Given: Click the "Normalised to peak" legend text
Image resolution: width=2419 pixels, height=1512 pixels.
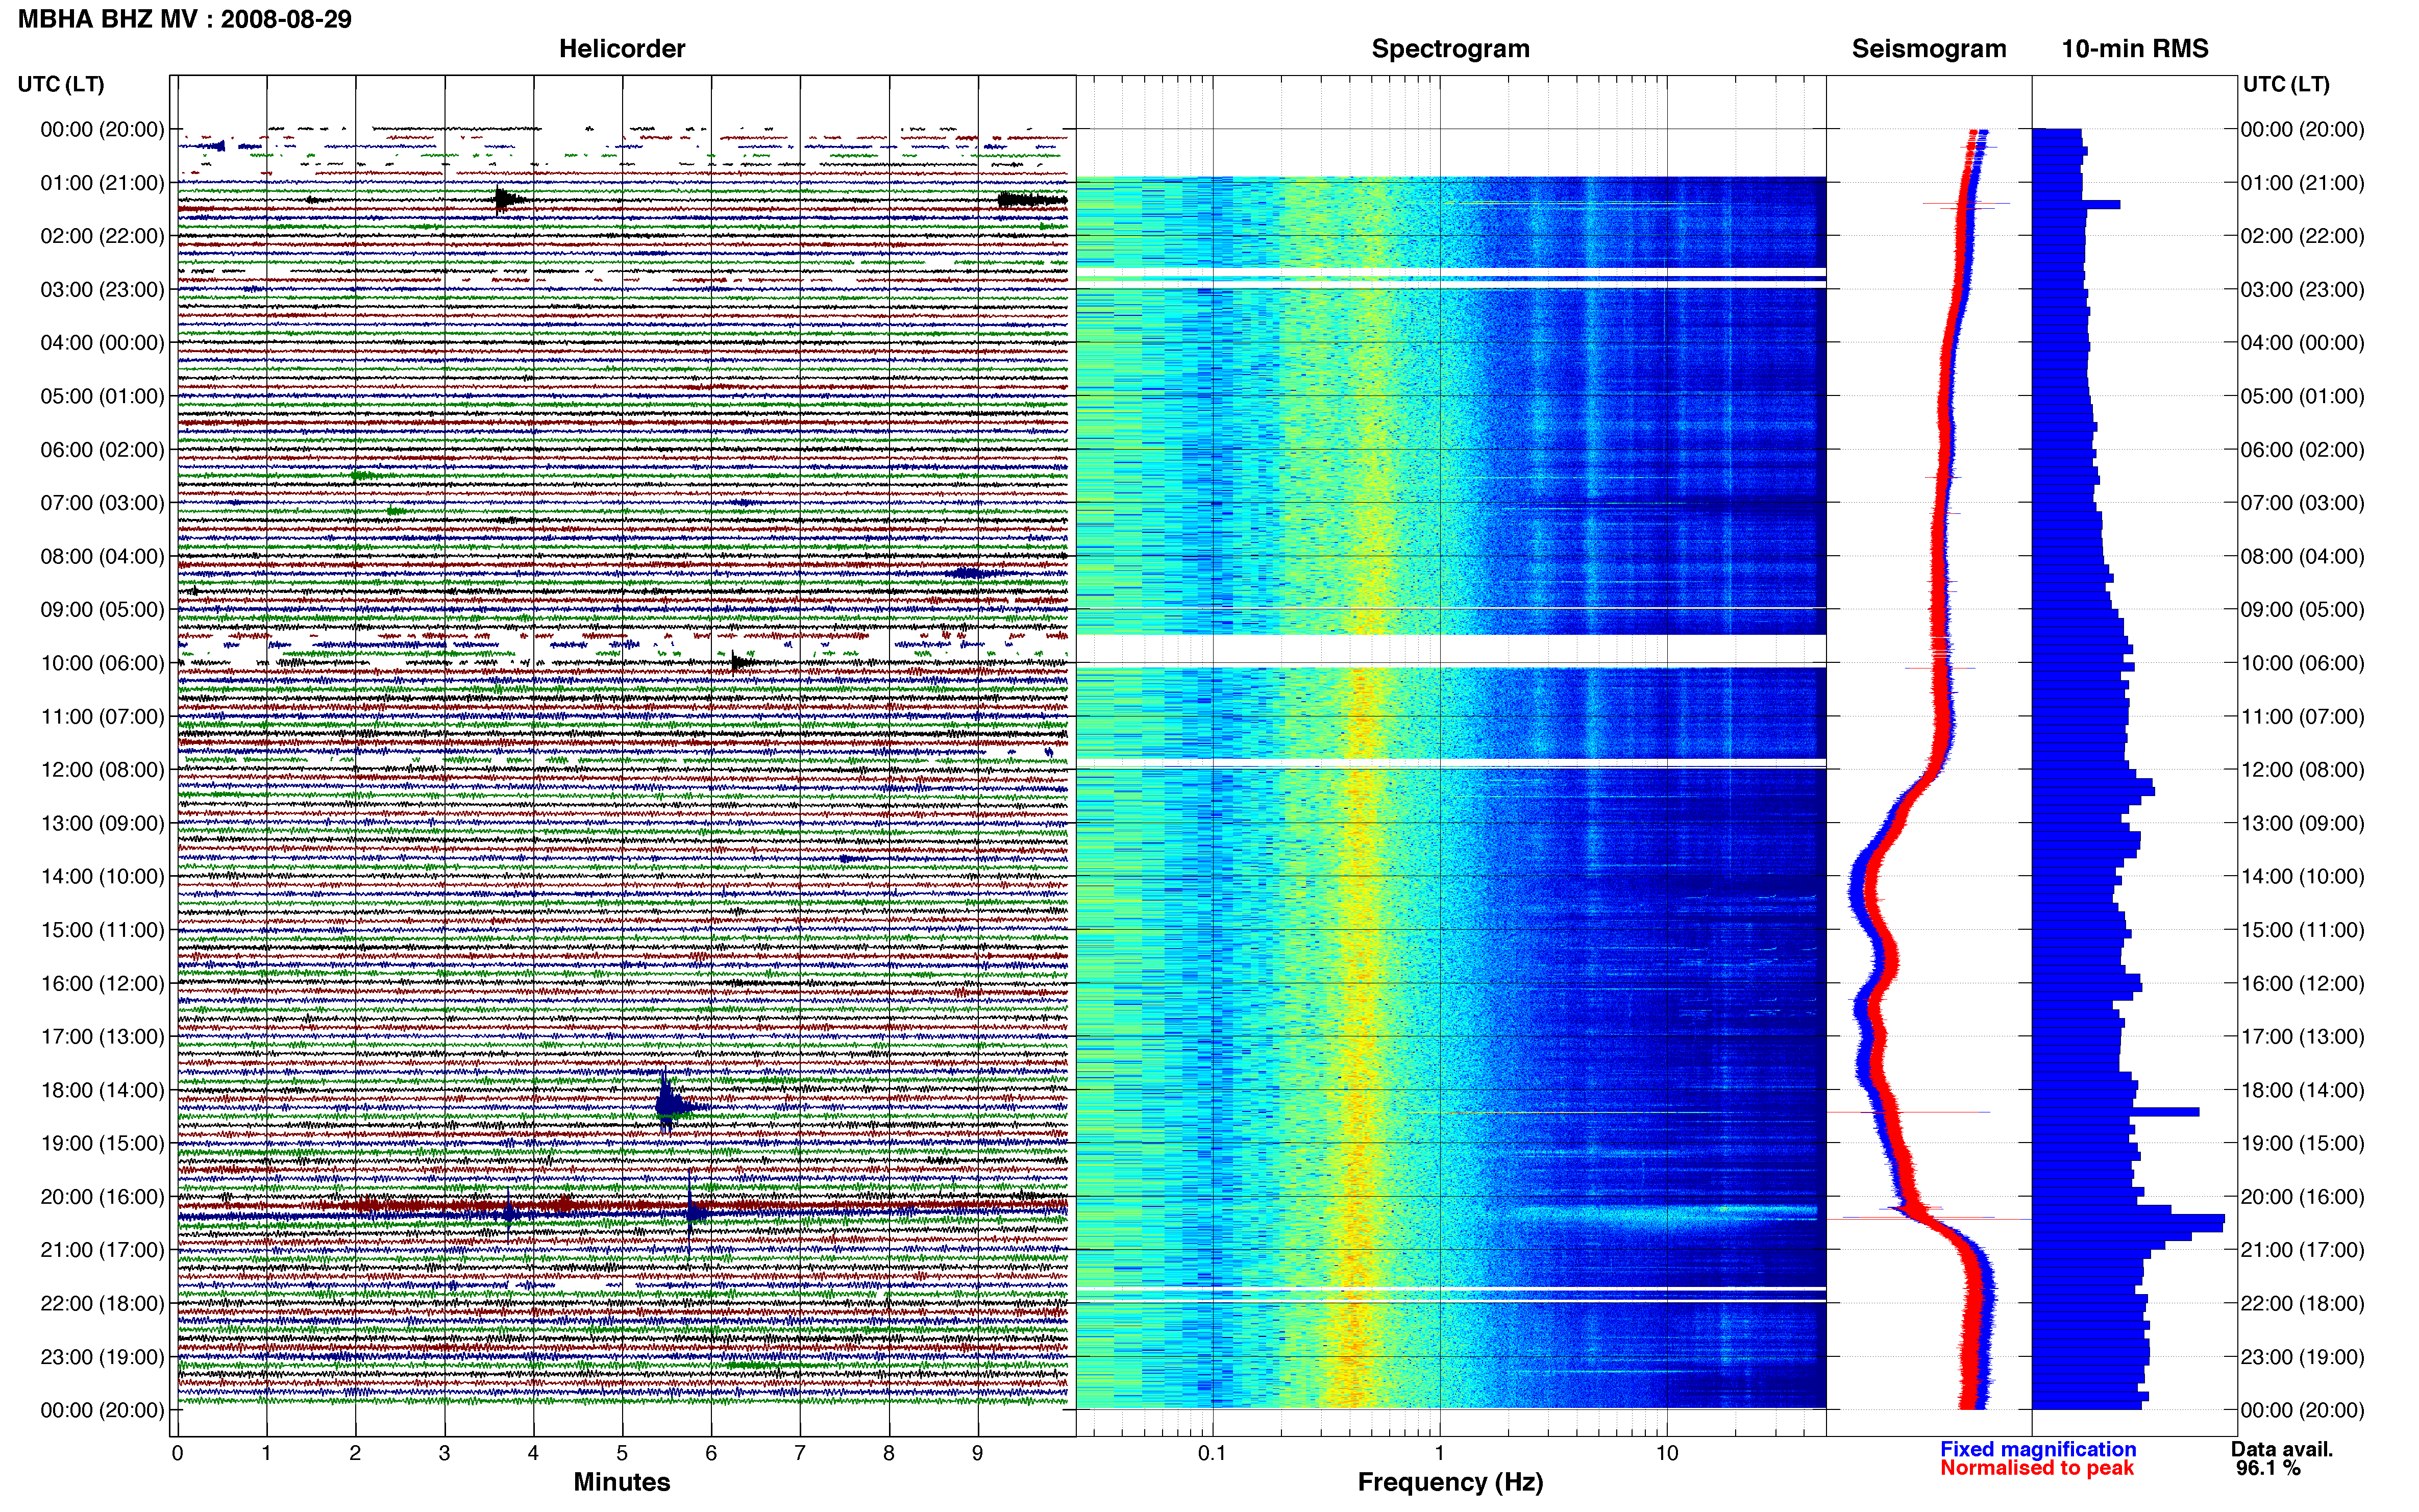Looking at the screenshot, I should pos(2037,1468).
